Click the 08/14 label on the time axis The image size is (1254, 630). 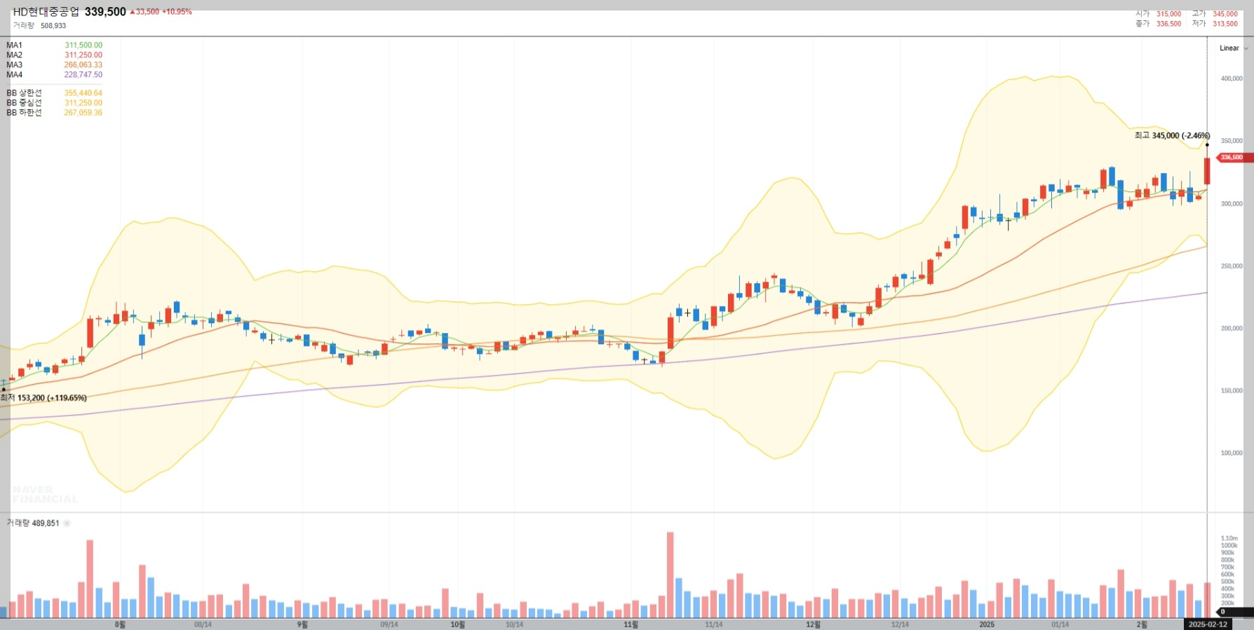(203, 624)
